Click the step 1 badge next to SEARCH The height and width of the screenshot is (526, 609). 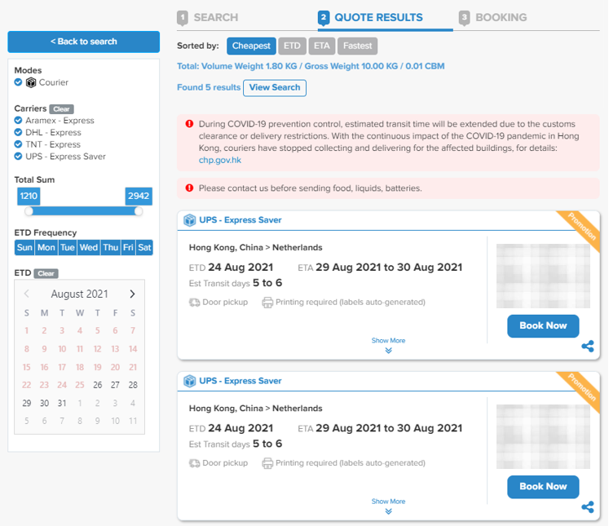183,17
